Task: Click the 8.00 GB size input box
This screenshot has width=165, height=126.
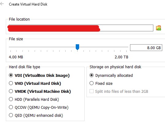Action: 146,48
